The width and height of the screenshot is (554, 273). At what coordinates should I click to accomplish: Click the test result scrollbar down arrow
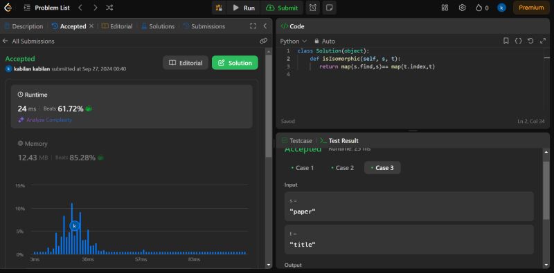pos(546,265)
